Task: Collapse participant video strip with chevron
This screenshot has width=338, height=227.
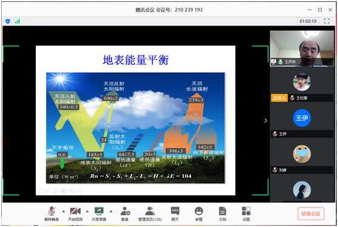Action: coord(266,121)
